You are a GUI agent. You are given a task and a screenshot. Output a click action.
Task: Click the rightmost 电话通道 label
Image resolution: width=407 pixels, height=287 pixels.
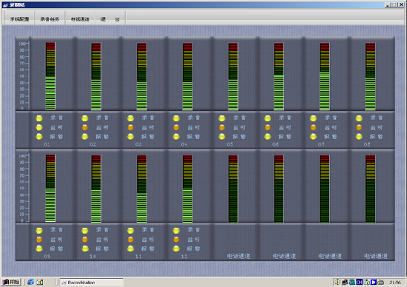[x=376, y=256]
